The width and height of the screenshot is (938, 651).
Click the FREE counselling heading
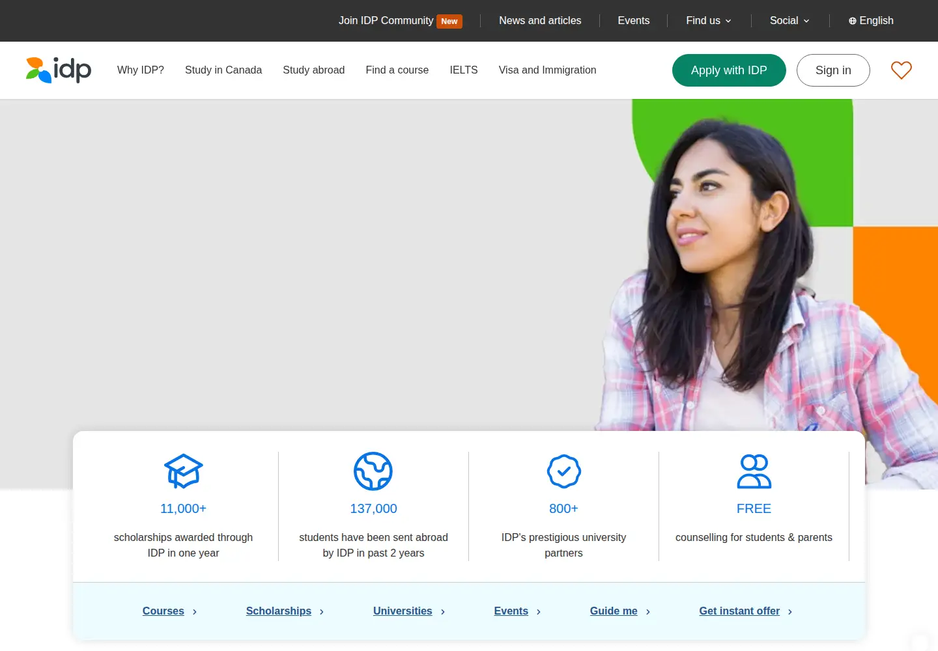click(x=754, y=509)
